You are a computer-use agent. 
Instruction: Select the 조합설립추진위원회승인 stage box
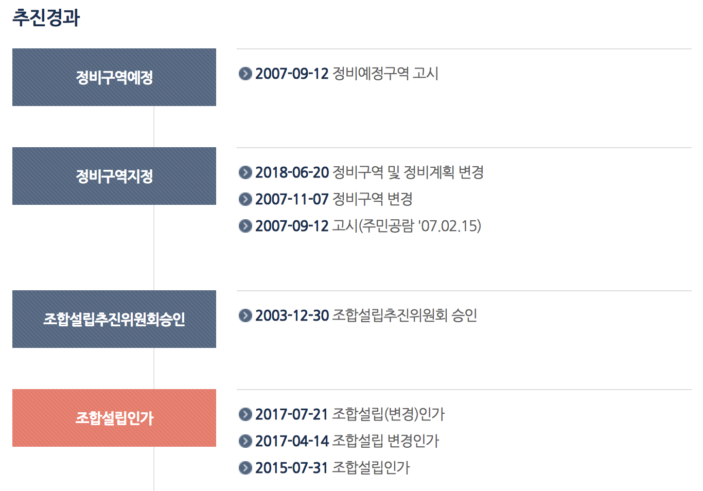114,319
